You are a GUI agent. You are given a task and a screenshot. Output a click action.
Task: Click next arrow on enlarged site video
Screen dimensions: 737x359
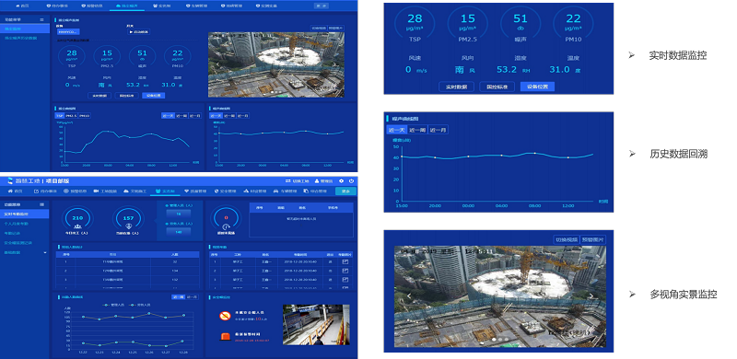(x=591, y=296)
